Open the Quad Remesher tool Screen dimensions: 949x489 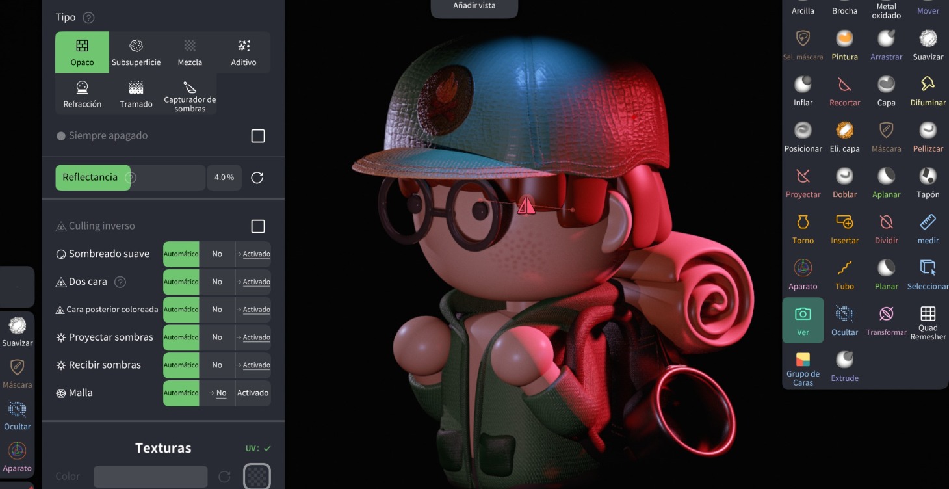(x=928, y=323)
